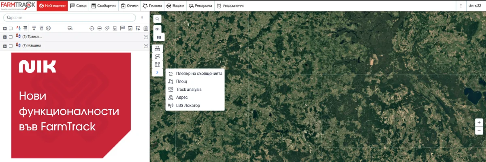Open the search panel options menu
The height and width of the screenshot is (162, 486).
(142, 17)
